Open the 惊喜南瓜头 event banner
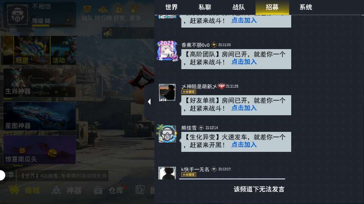 click(39, 150)
